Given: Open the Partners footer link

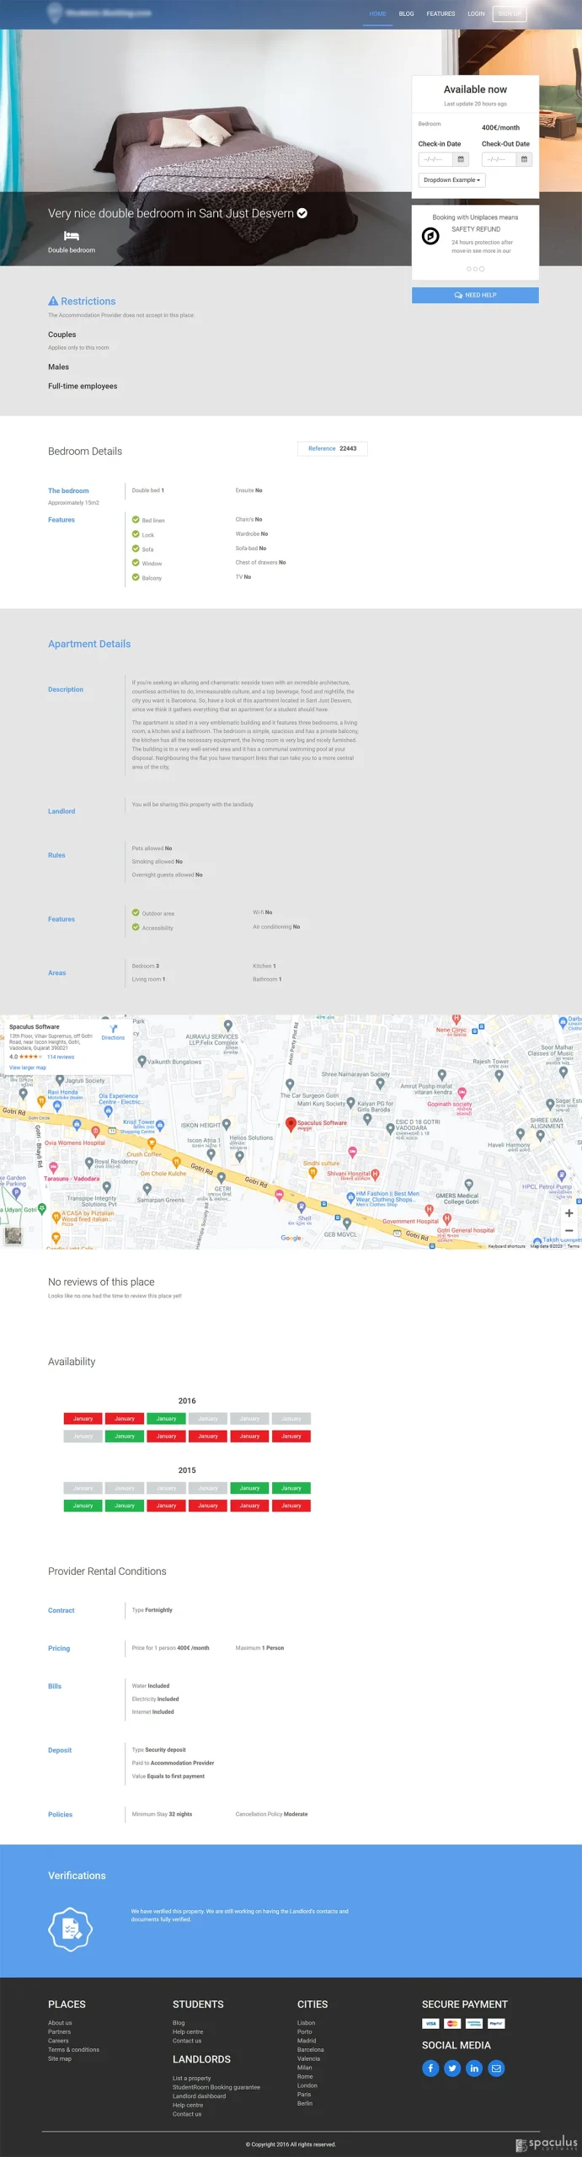Looking at the screenshot, I should [x=59, y=2031].
